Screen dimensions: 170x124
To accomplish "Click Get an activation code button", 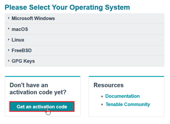I will pos(42,107).
